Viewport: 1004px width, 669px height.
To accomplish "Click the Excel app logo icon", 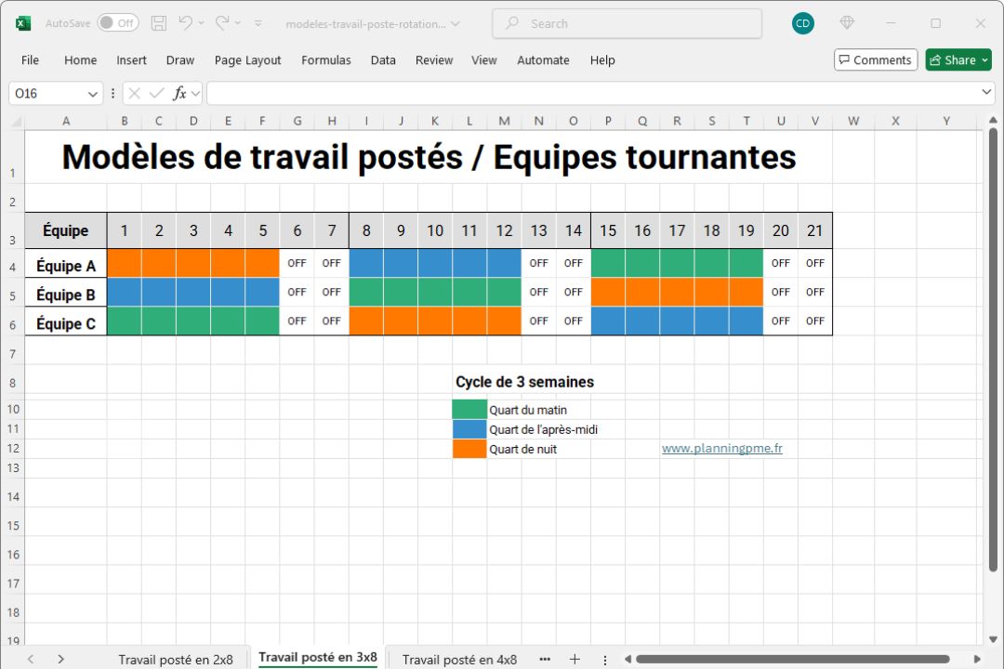I will 23,23.
